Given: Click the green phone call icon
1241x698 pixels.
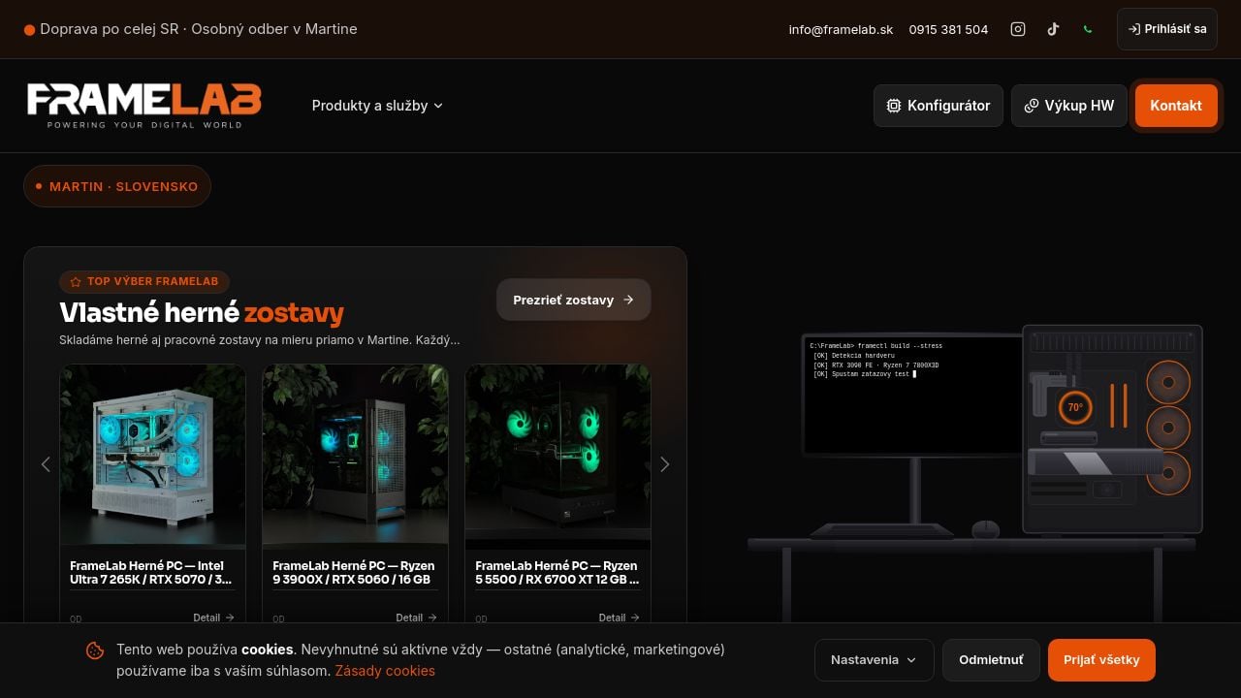Looking at the screenshot, I should [x=1088, y=29].
